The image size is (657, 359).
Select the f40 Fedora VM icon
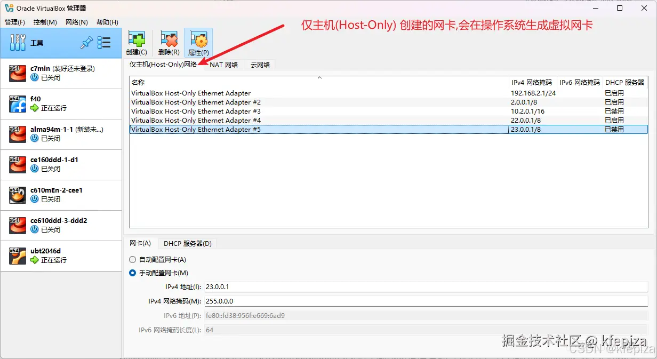[18, 103]
